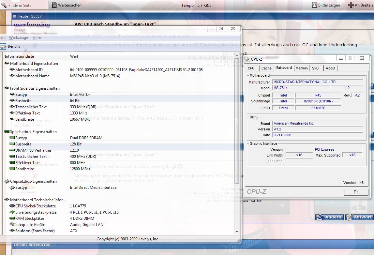
Task: Click the CPU Sockel/Steckplätze icon
Action: pos(12,206)
